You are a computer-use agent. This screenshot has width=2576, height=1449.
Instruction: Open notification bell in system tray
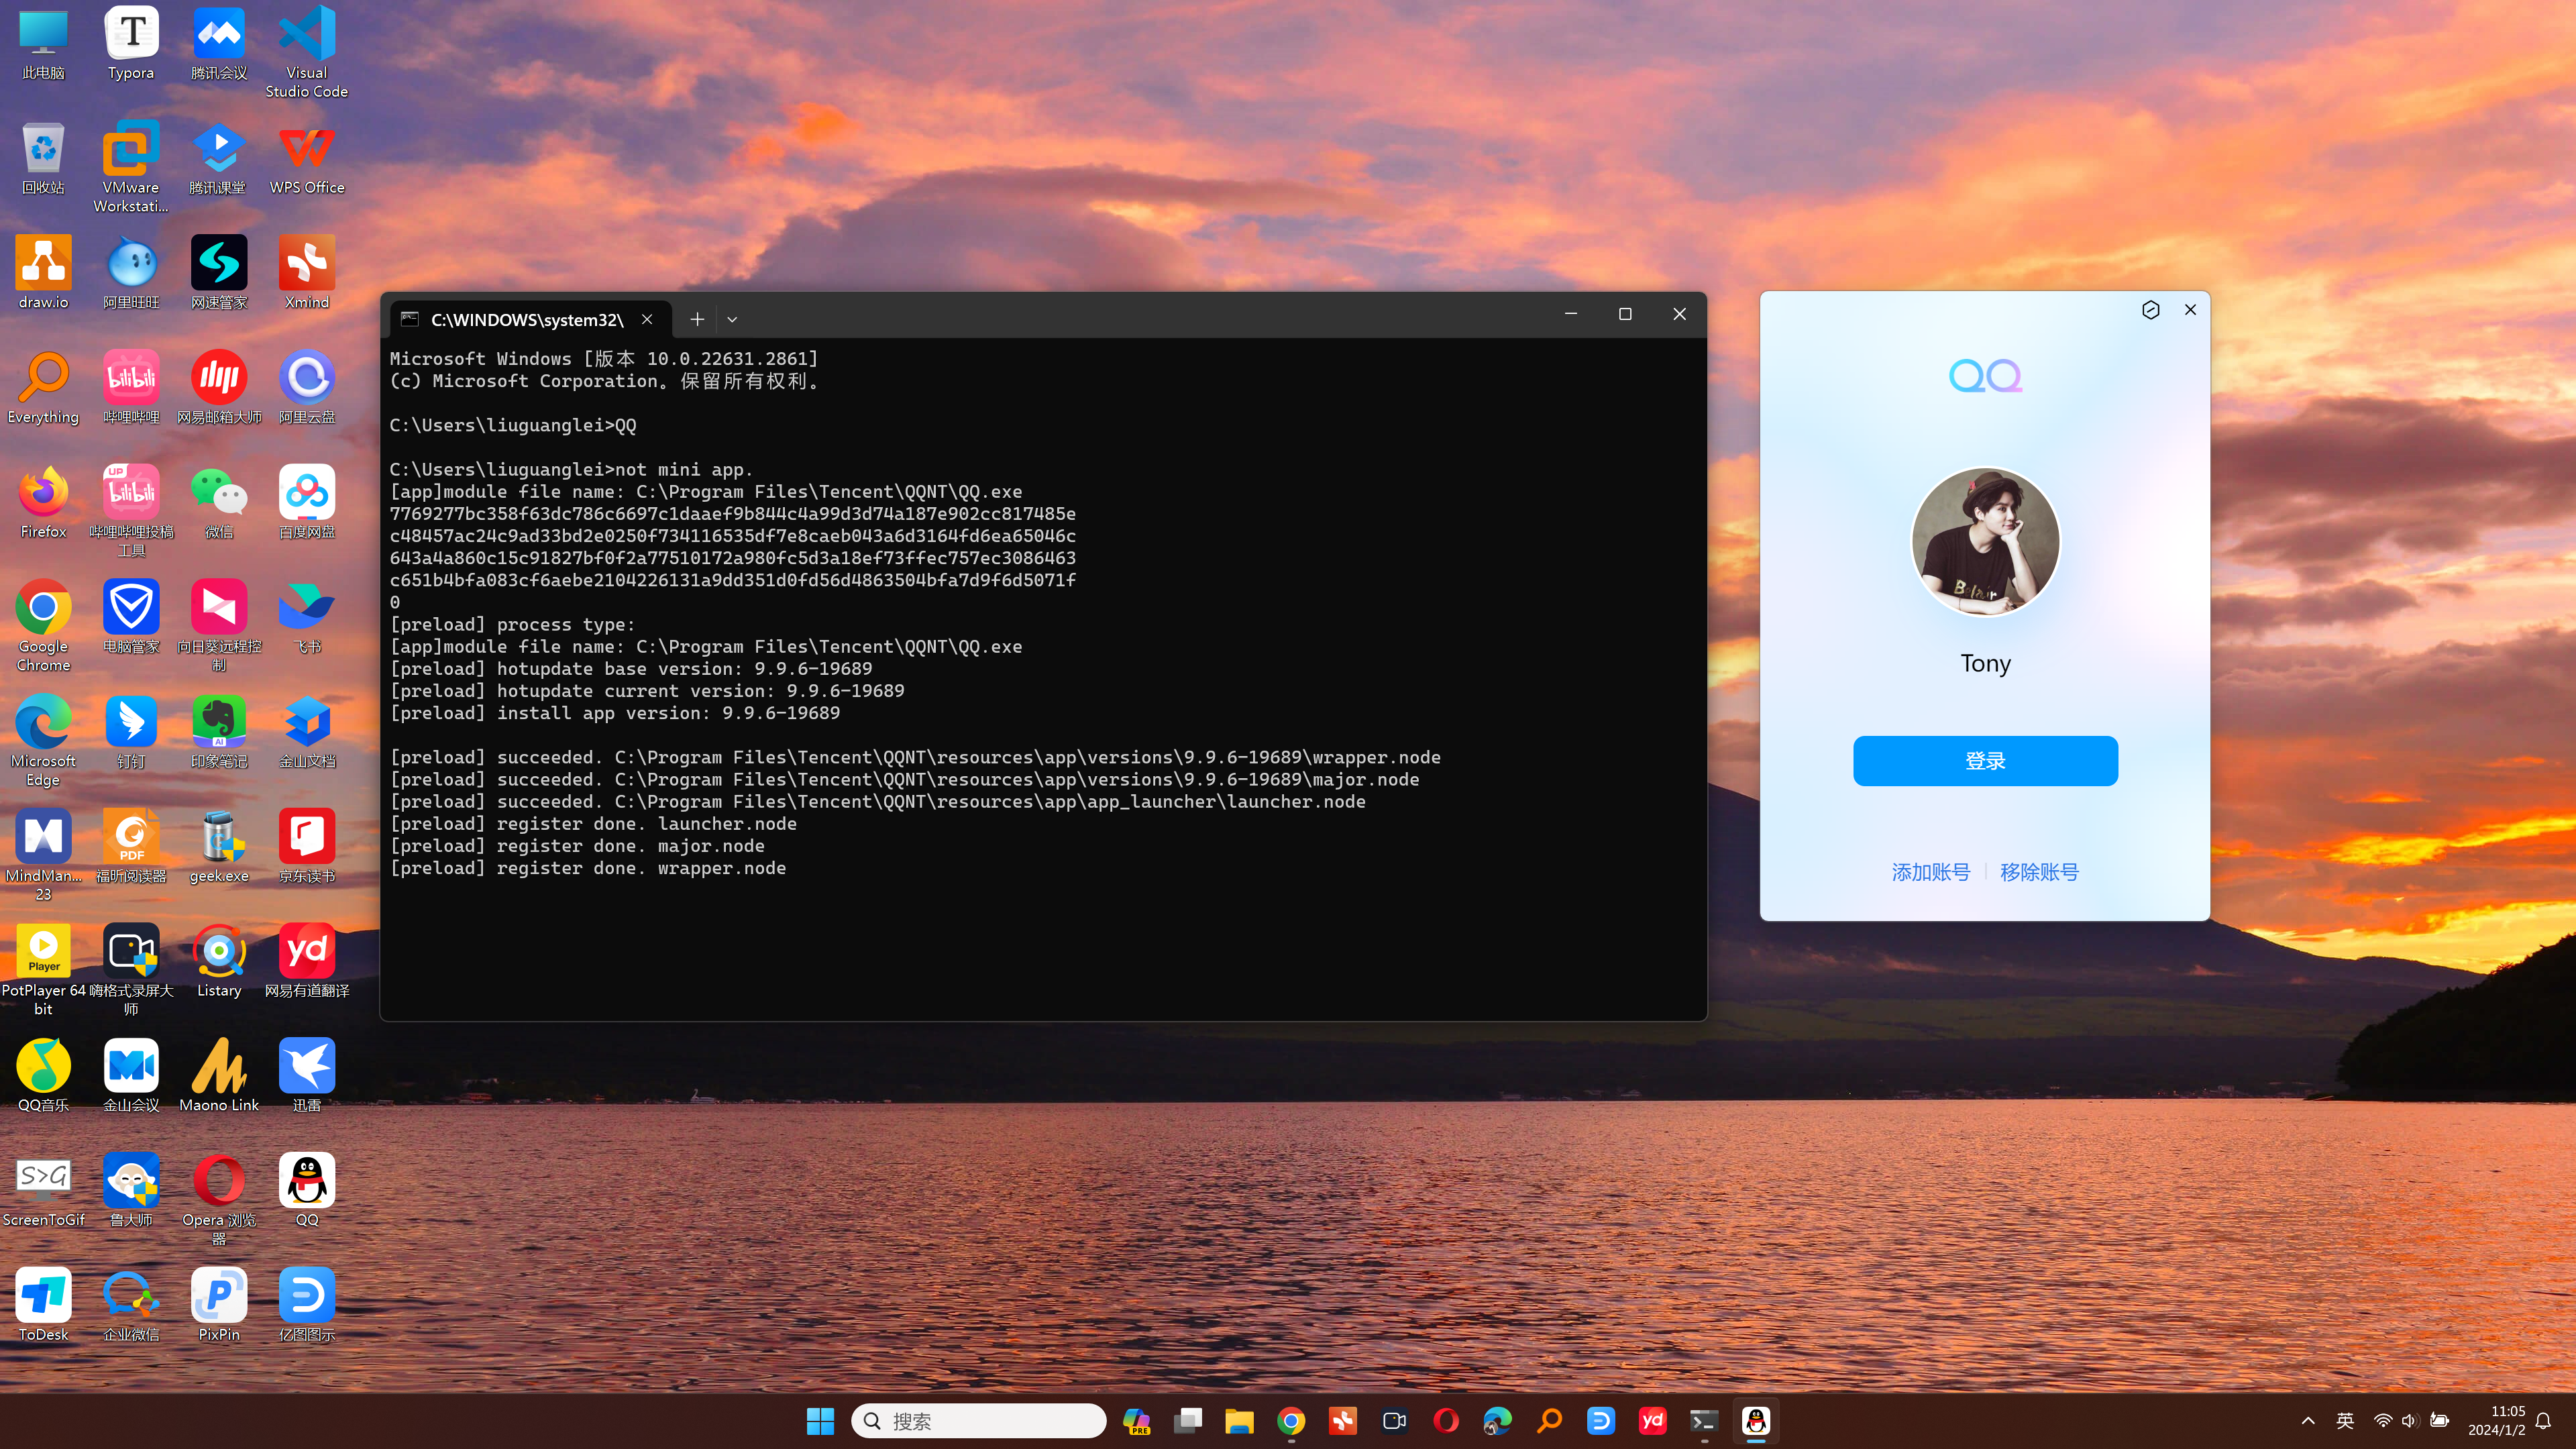click(2544, 1421)
